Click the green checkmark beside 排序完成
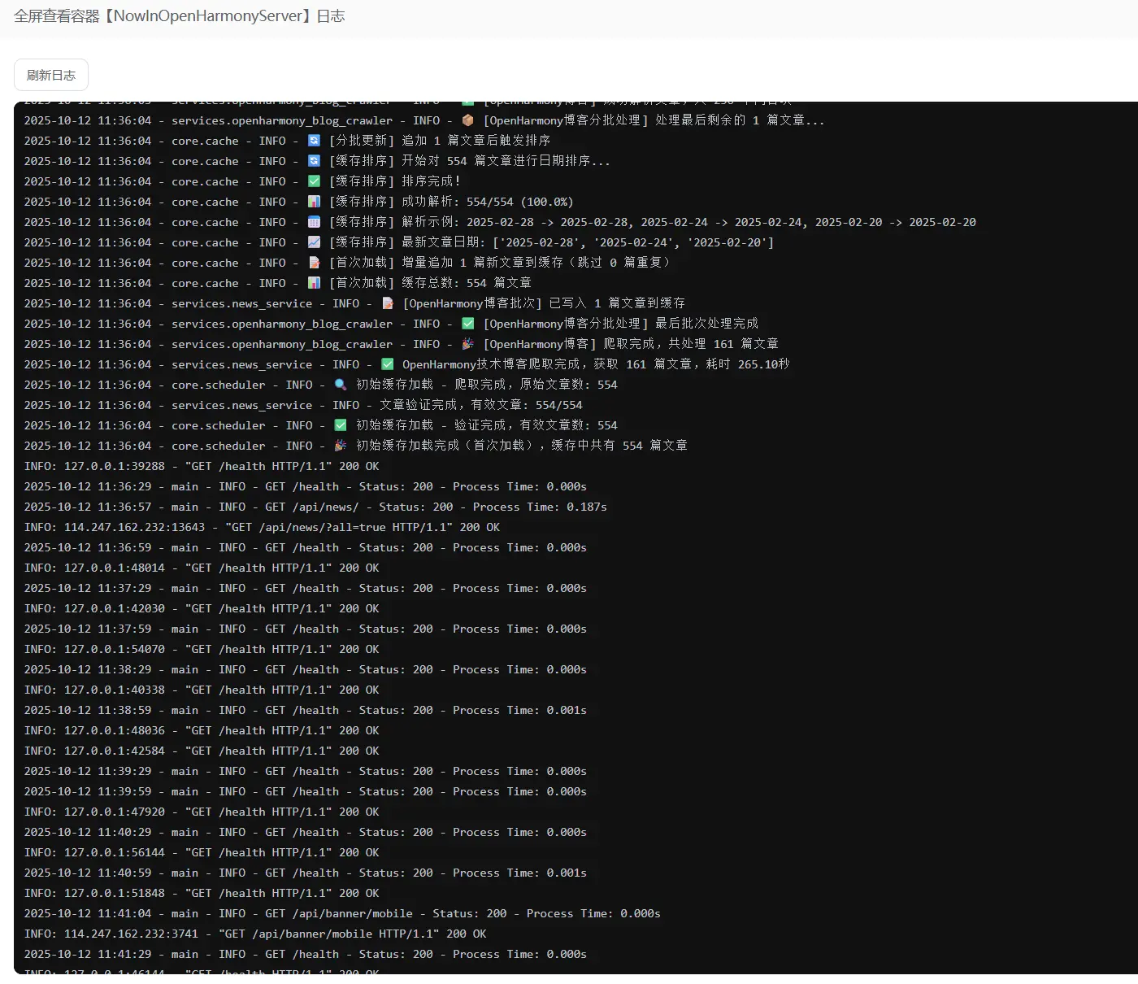 314,181
